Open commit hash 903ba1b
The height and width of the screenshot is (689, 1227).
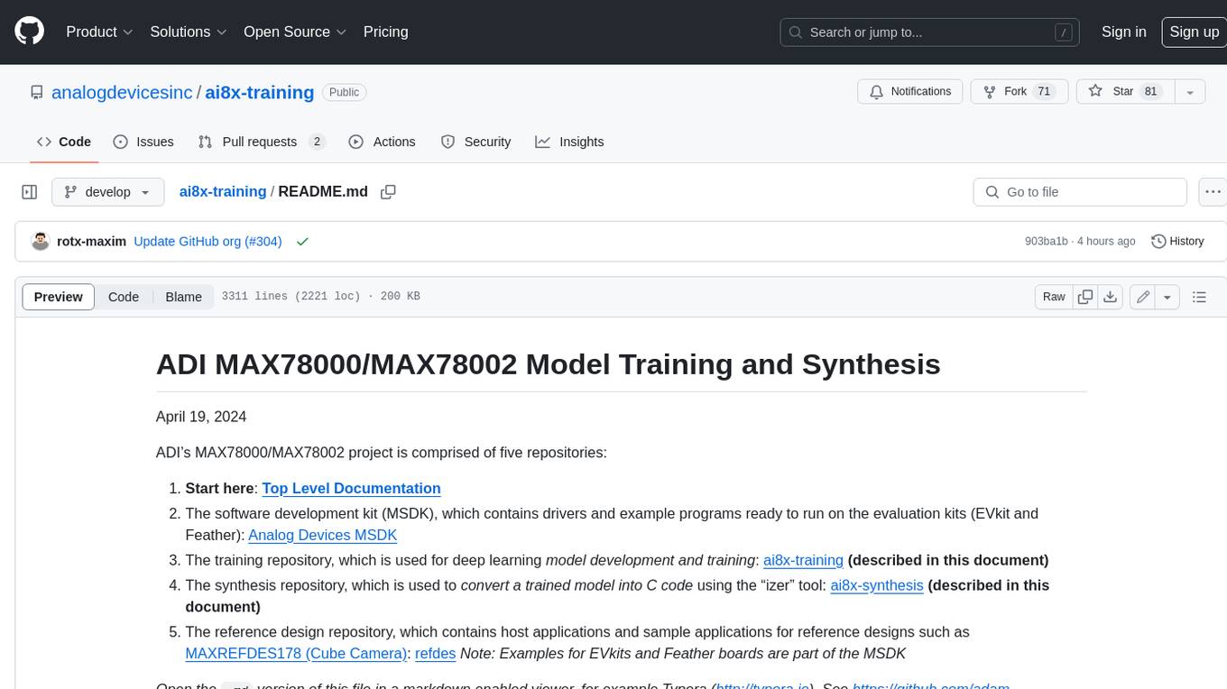[x=1047, y=242]
